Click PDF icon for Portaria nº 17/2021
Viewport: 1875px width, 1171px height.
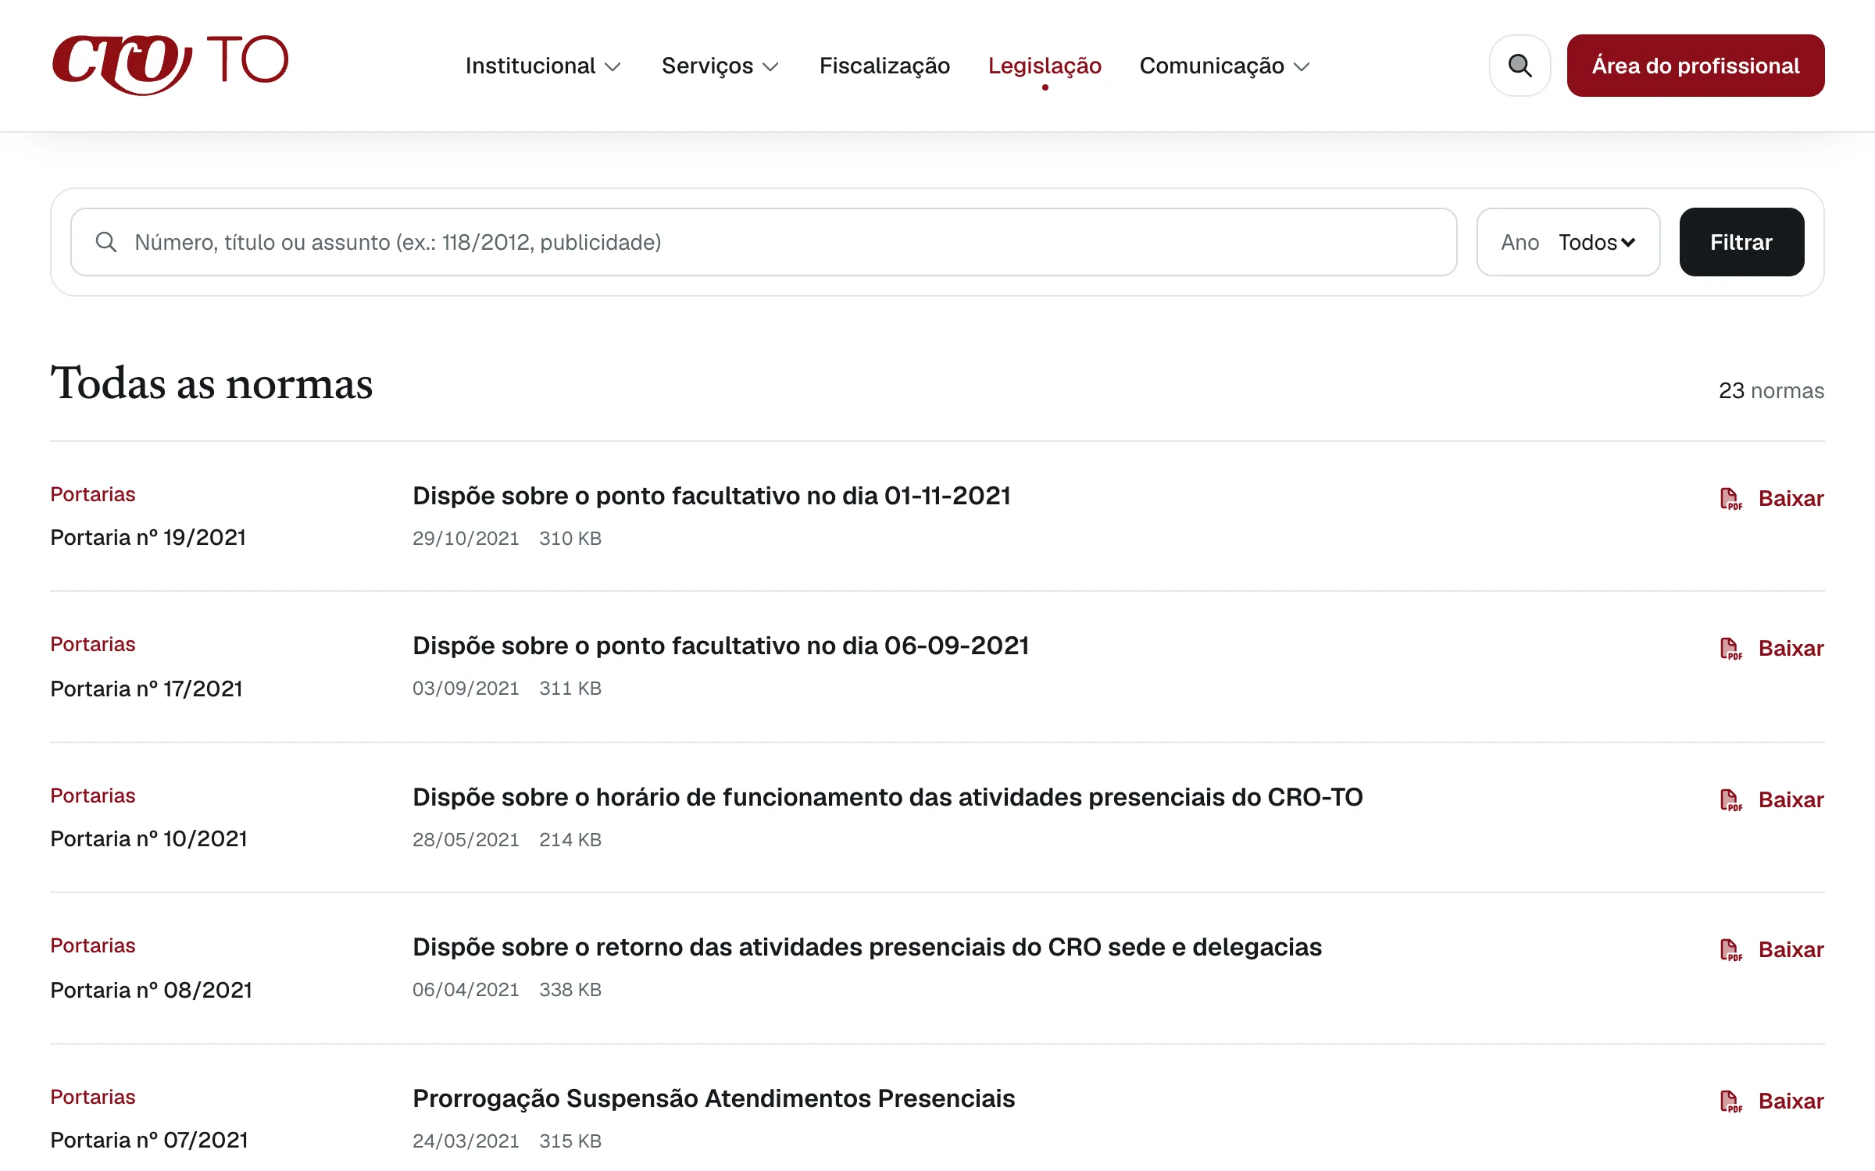coord(1731,649)
